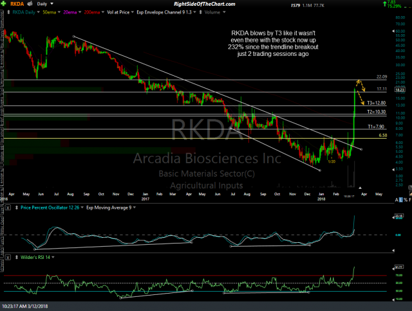Toggle fit 'F' axis button
Viewport: 412px width, 311px height.
tap(410, 200)
